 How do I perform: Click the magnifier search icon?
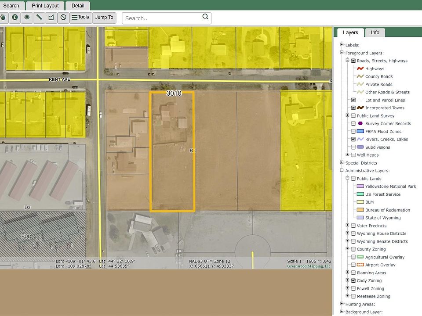click(x=205, y=17)
